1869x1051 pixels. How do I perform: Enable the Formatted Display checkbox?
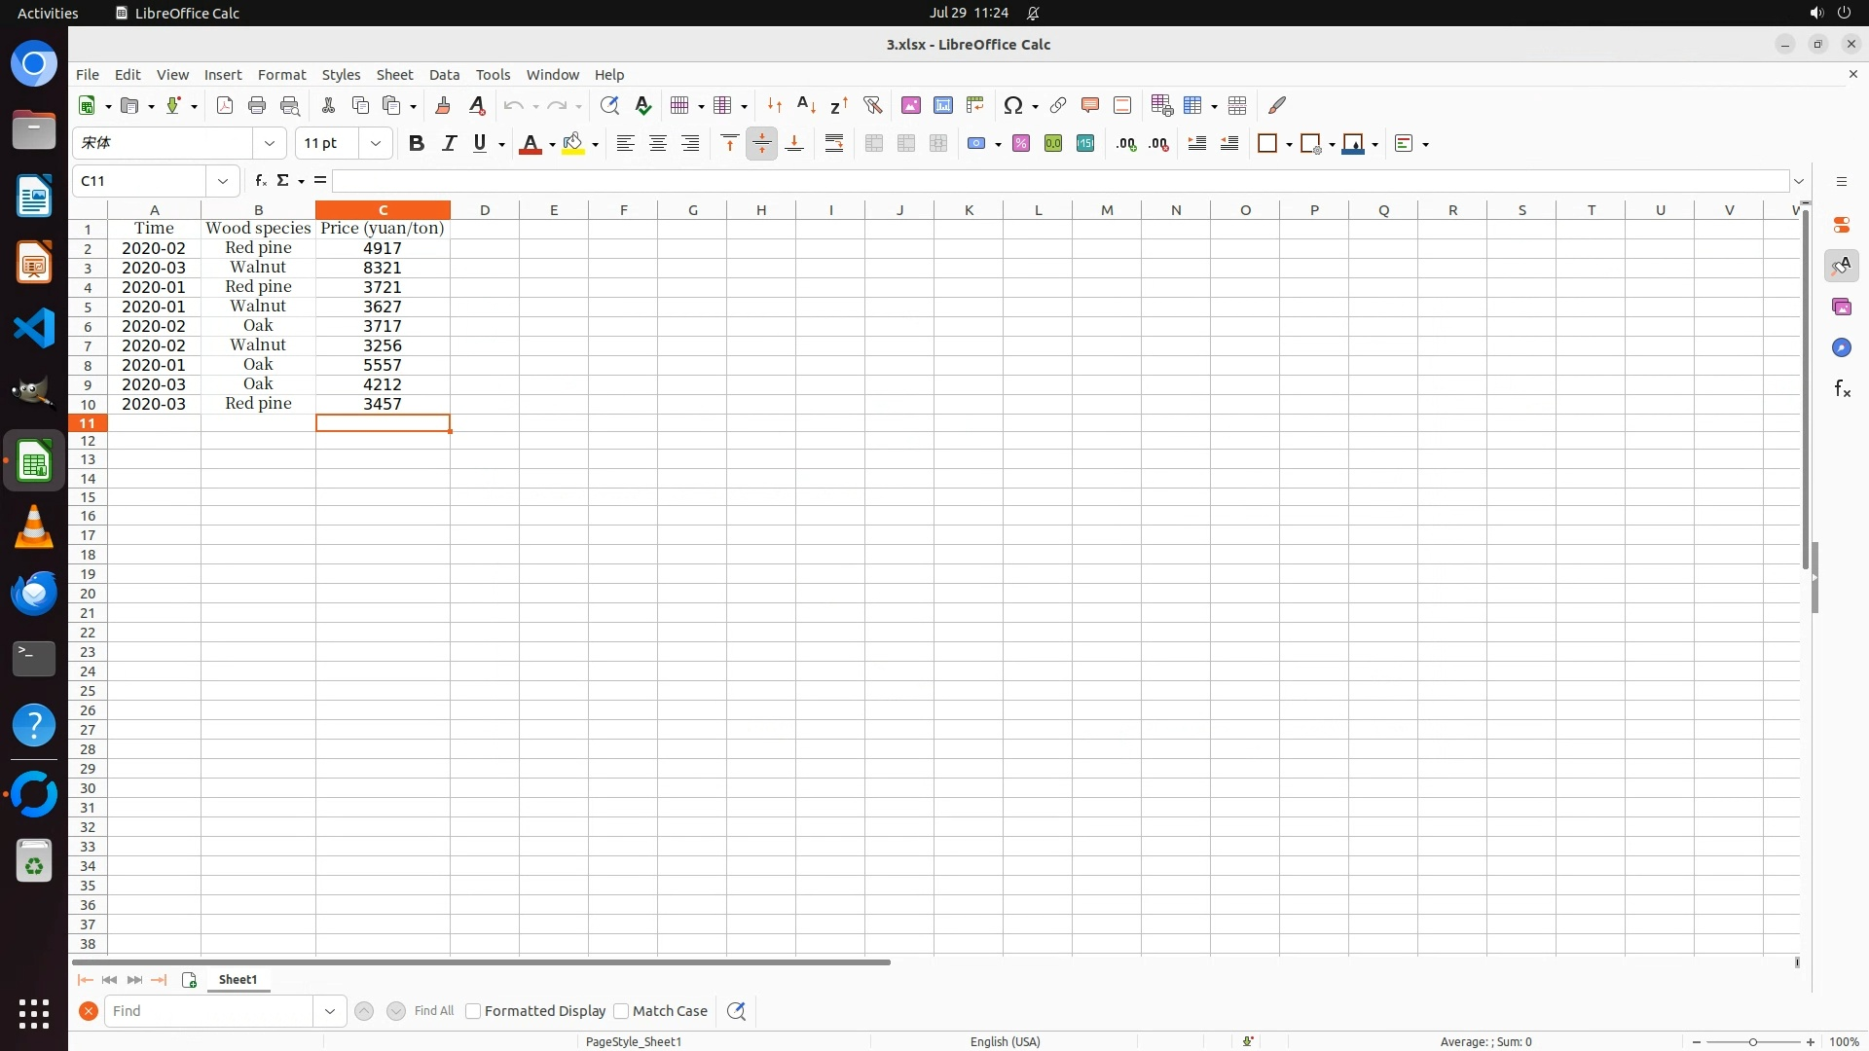473,1011
